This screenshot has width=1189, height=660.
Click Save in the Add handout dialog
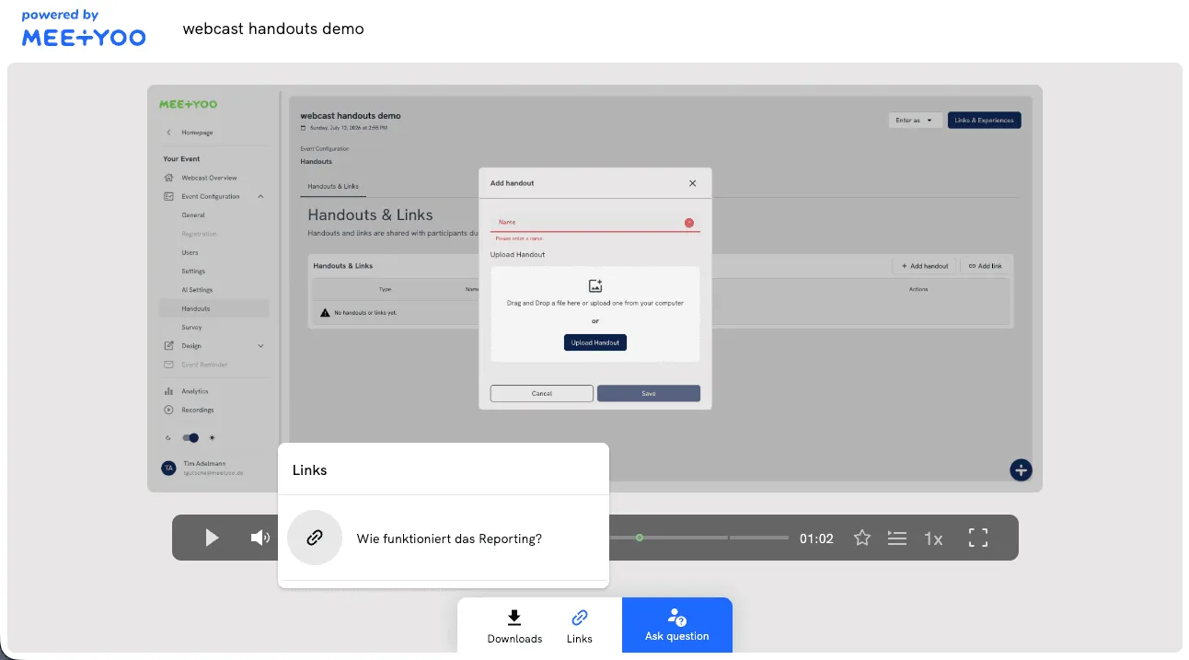coord(649,393)
